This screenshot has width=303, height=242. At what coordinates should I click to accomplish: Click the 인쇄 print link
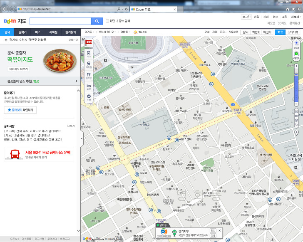tap(207, 32)
